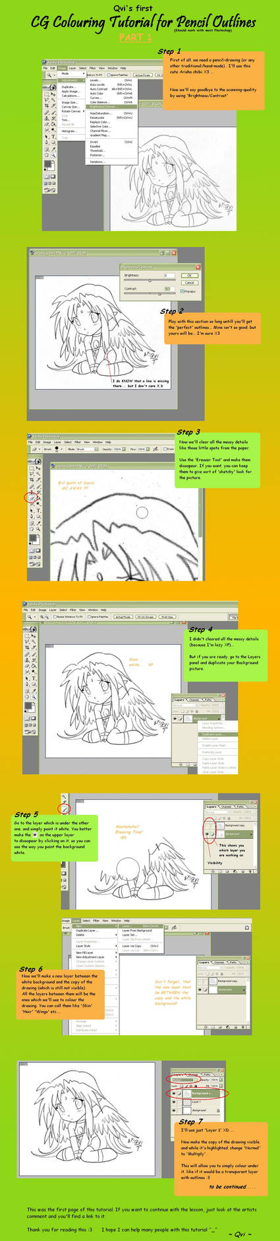The width and height of the screenshot is (280, 1241).
Task: Click the Contrast slider in Step 2 dialog
Action: pyautogui.click(x=150, y=293)
